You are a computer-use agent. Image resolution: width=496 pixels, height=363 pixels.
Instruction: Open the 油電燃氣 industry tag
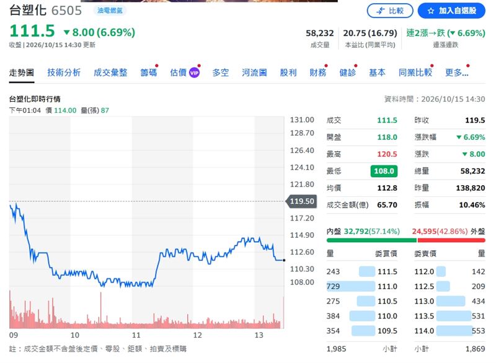110,11
